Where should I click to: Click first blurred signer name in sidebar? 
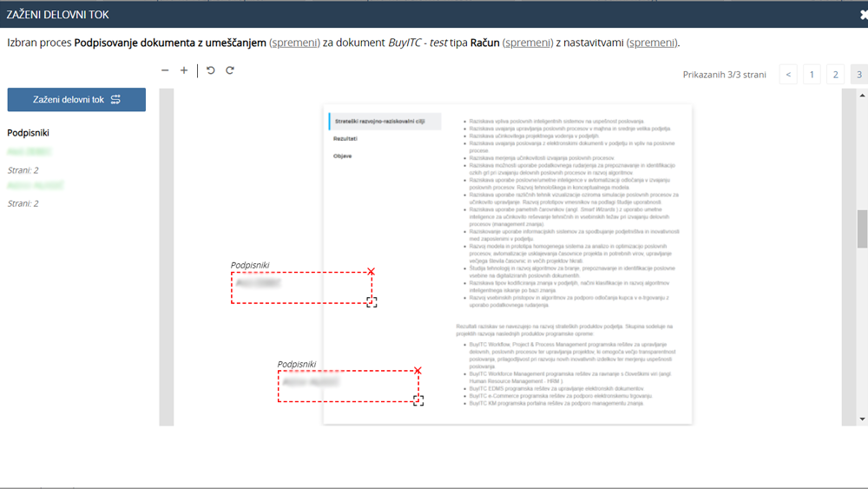click(x=29, y=152)
